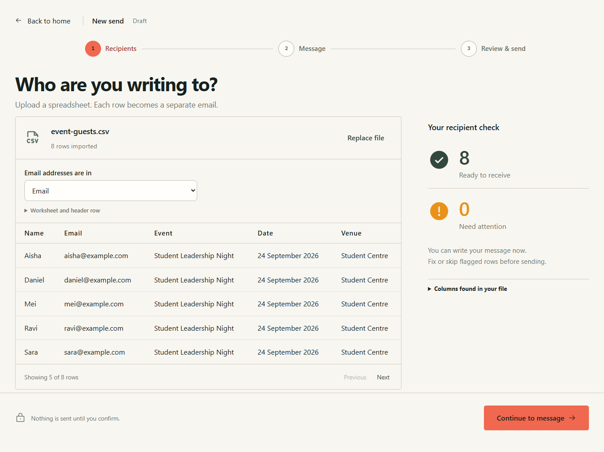Viewport: 604px width, 452px height.
Task: Click 24 September 2026 in Daniel's row
Action: 288,280
